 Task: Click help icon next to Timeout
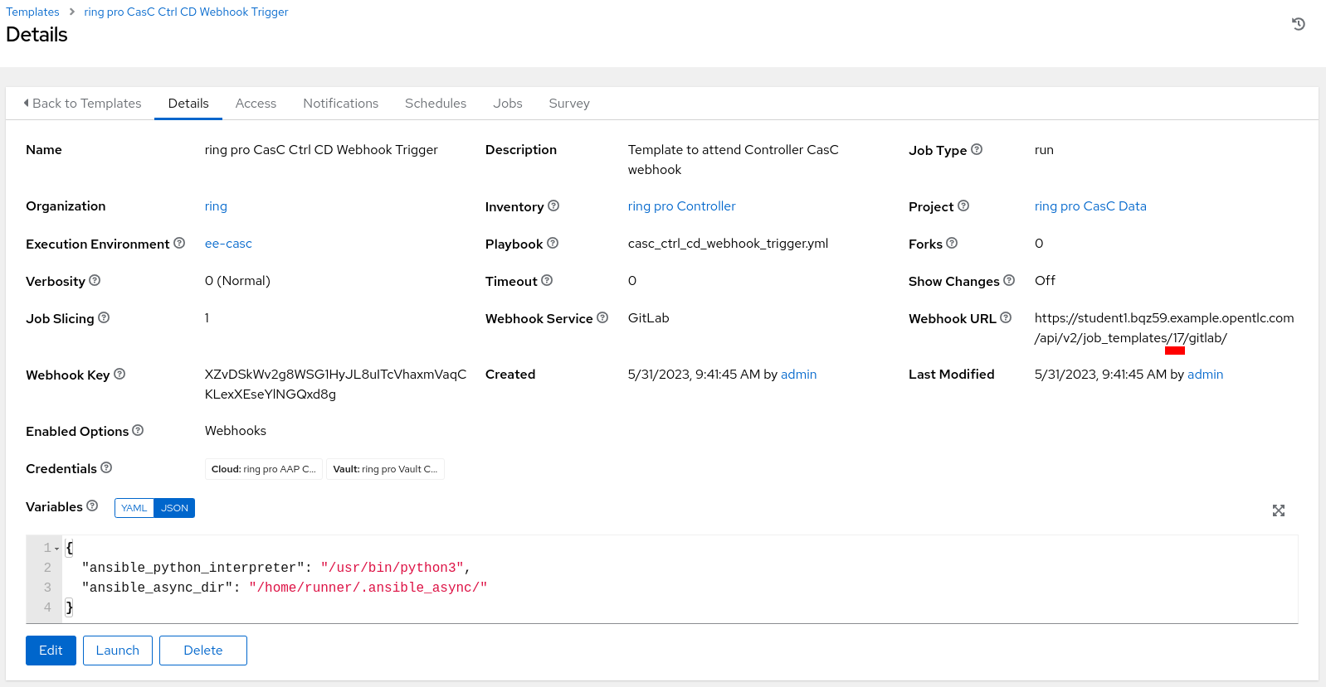(547, 280)
